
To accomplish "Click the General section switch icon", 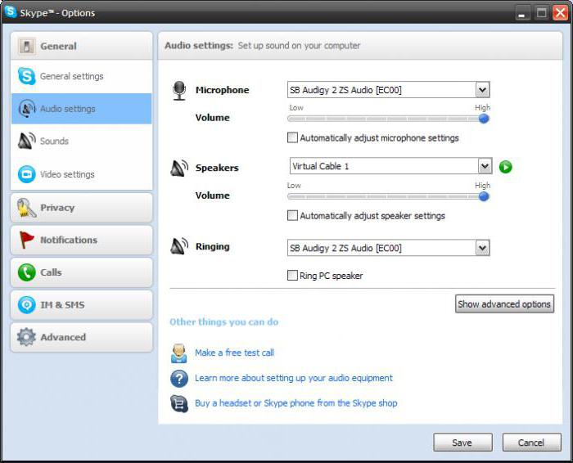I will click(x=27, y=47).
